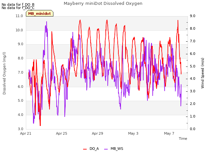Click the Time axis label
The width and height of the screenshot is (207, 155).
point(183,139)
